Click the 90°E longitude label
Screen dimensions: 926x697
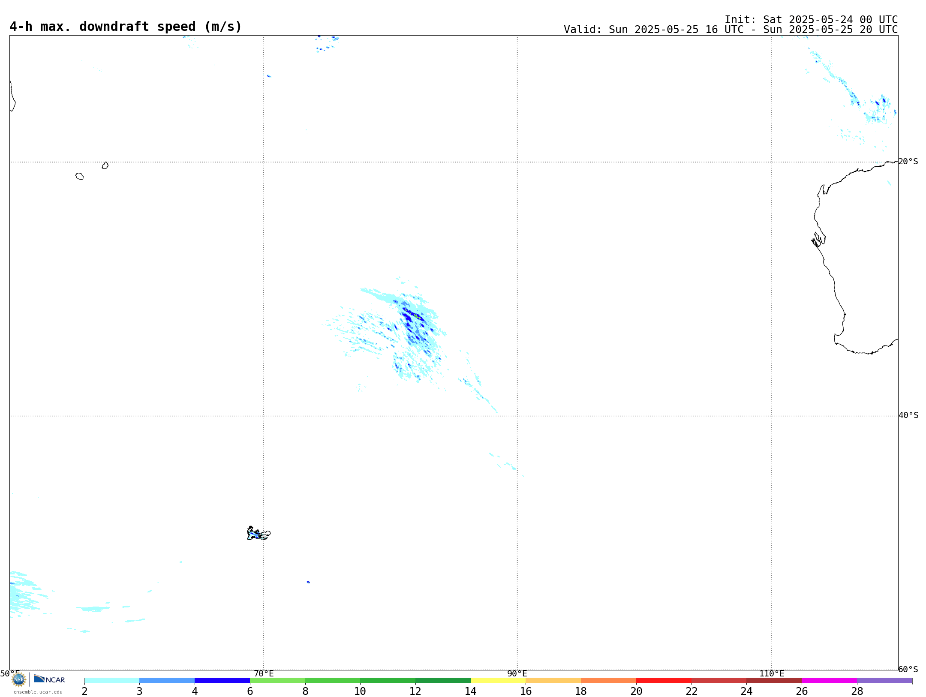point(517,673)
